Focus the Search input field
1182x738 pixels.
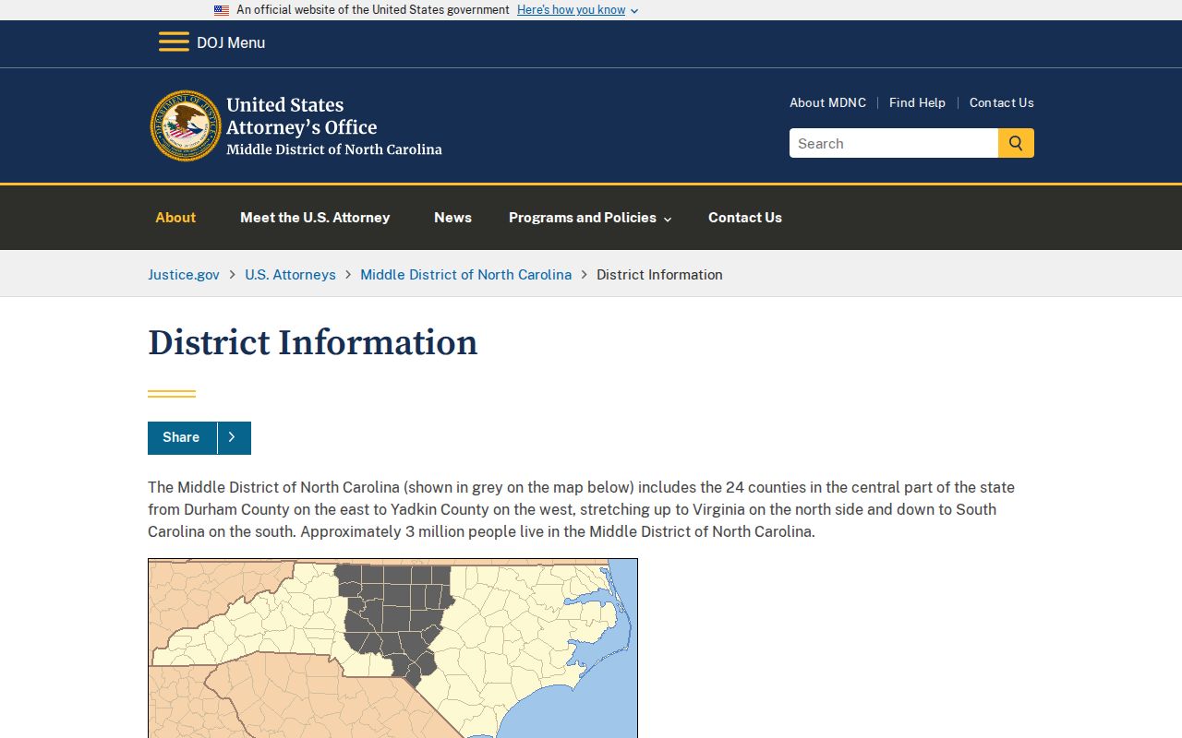click(894, 143)
